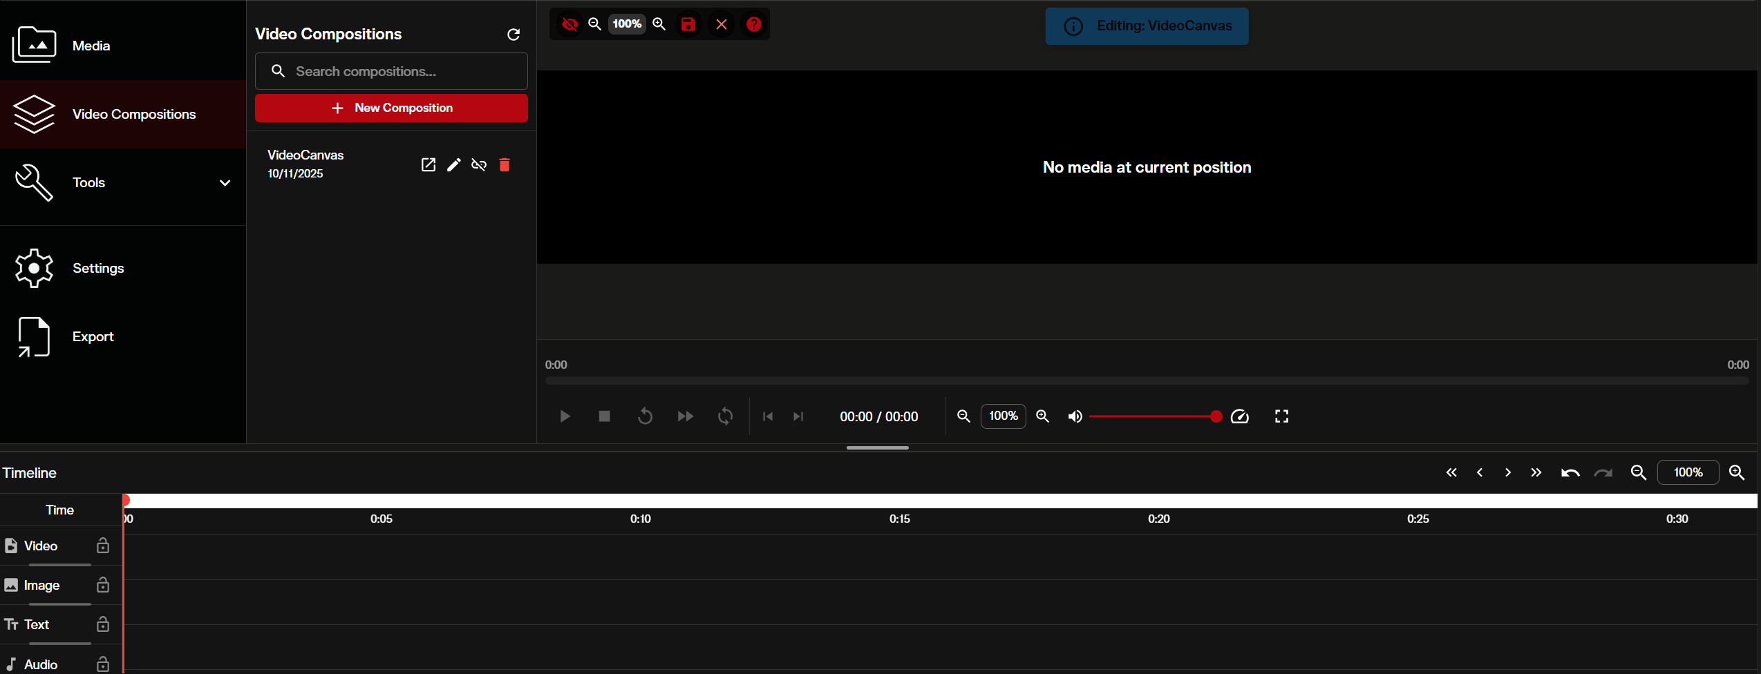The width and height of the screenshot is (1761, 674).
Task: Toggle lock on the Text track
Action: click(103, 625)
